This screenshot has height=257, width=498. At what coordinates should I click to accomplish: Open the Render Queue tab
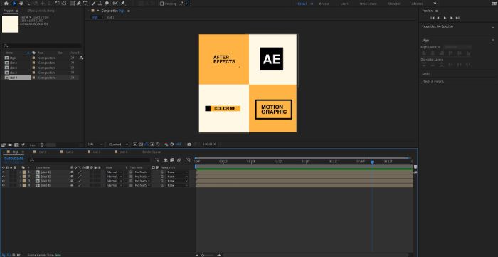152,152
